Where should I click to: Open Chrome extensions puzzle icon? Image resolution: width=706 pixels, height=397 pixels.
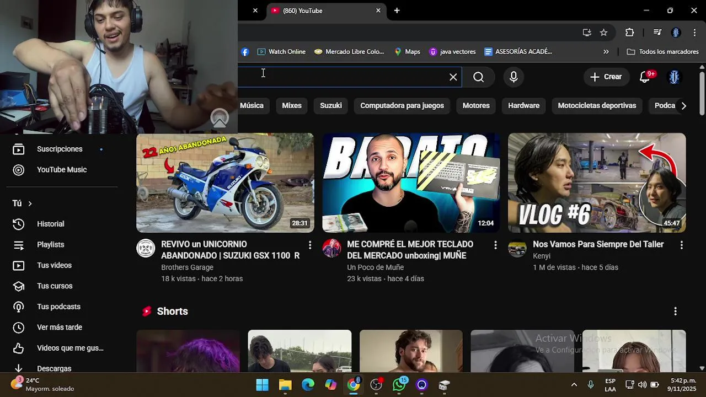[629, 33]
